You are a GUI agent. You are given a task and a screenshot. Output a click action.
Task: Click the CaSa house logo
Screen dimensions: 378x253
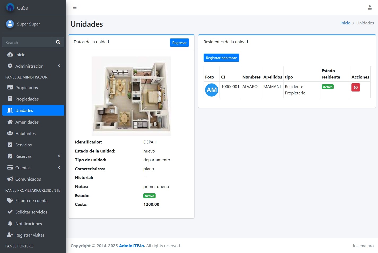tap(10, 7)
